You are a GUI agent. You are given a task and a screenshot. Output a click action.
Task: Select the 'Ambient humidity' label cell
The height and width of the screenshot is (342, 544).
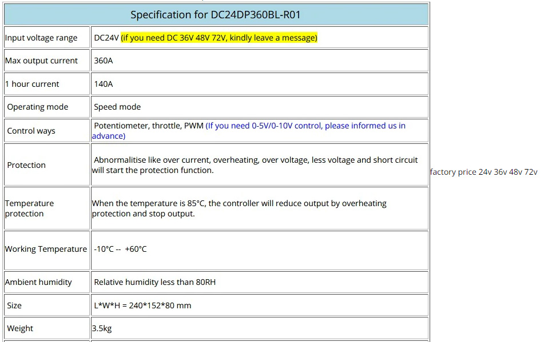tap(47, 282)
